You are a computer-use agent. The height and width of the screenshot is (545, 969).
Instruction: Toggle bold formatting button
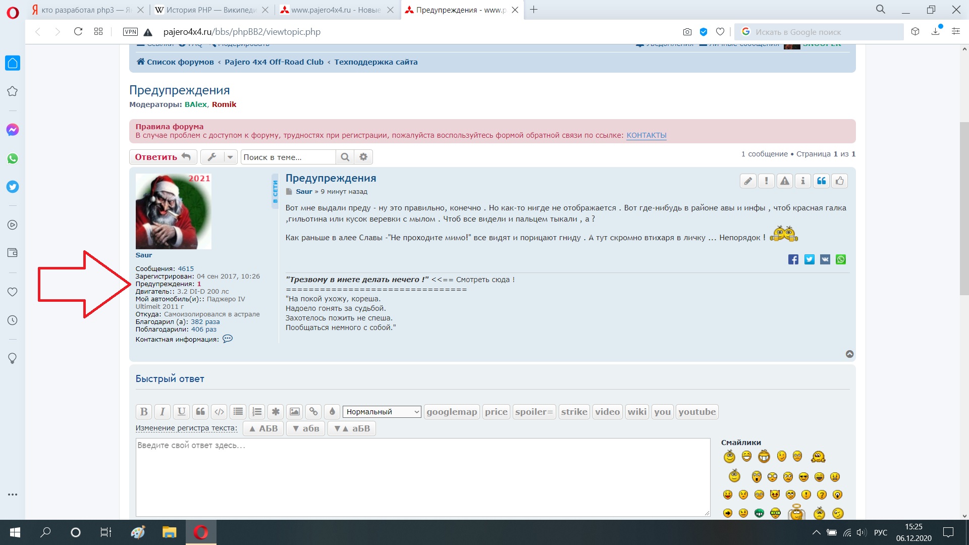(144, 412)
